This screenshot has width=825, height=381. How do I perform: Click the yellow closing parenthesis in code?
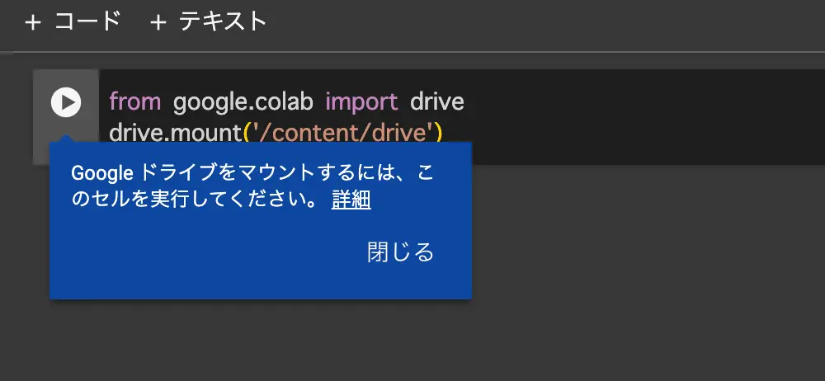tap(439, 131)
